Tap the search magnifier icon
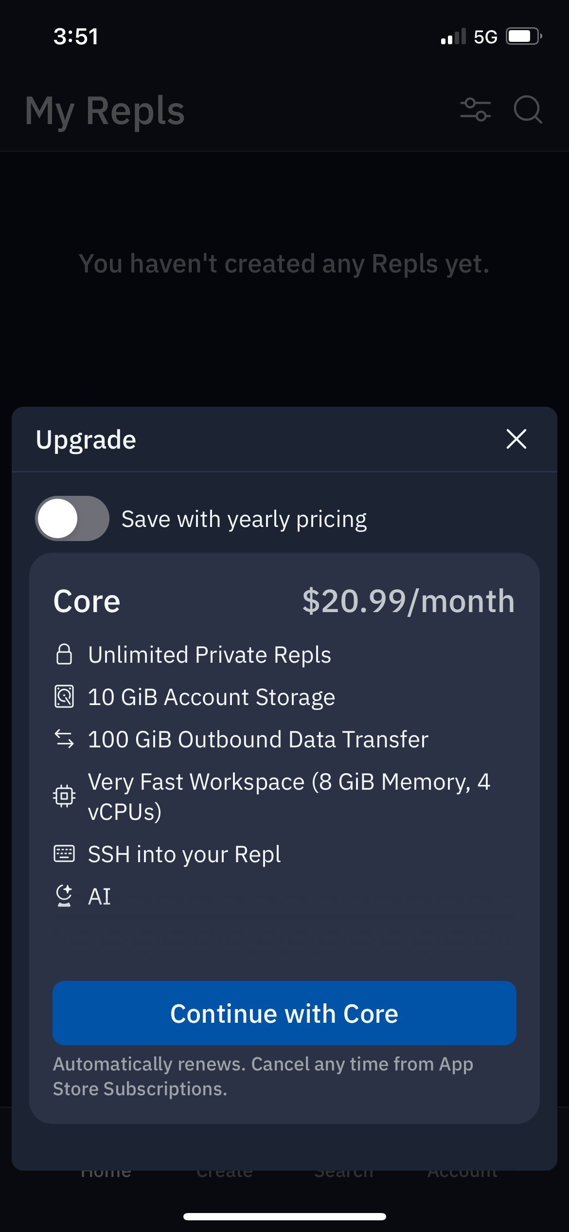569x1232 pixels. point(528,109)
